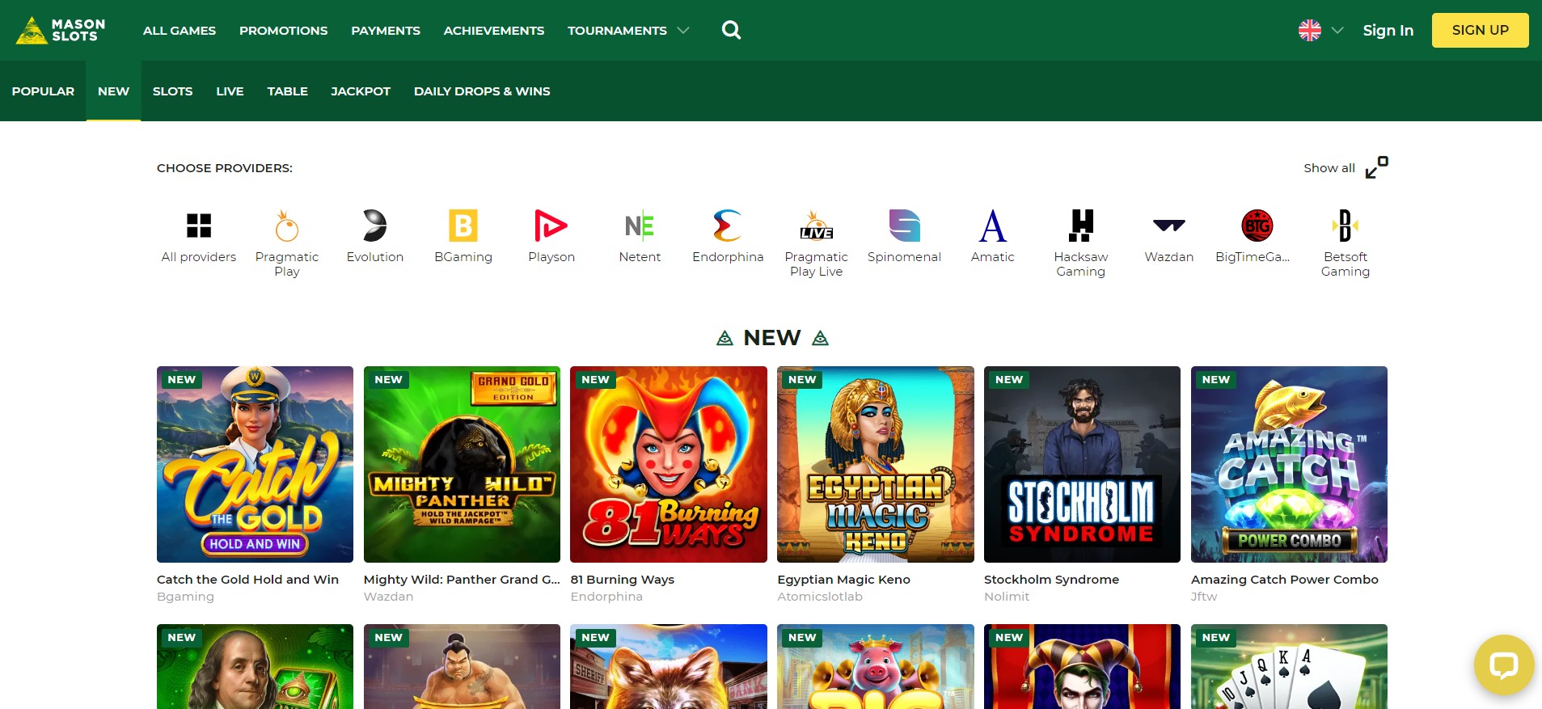Filter by Wazdan provider icon
This screenshot has width=1542, height=709.
[x=1169, y=226]
